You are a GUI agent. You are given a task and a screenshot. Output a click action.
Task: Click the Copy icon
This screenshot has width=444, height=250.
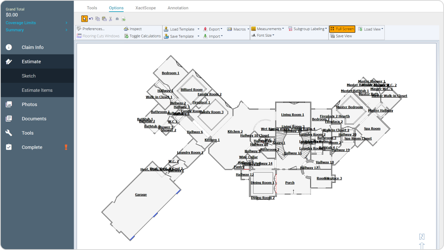[x=98, y=18]
